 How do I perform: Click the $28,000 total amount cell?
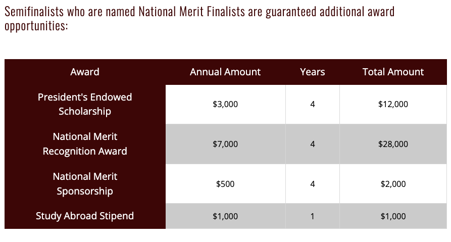coord(393,144)
